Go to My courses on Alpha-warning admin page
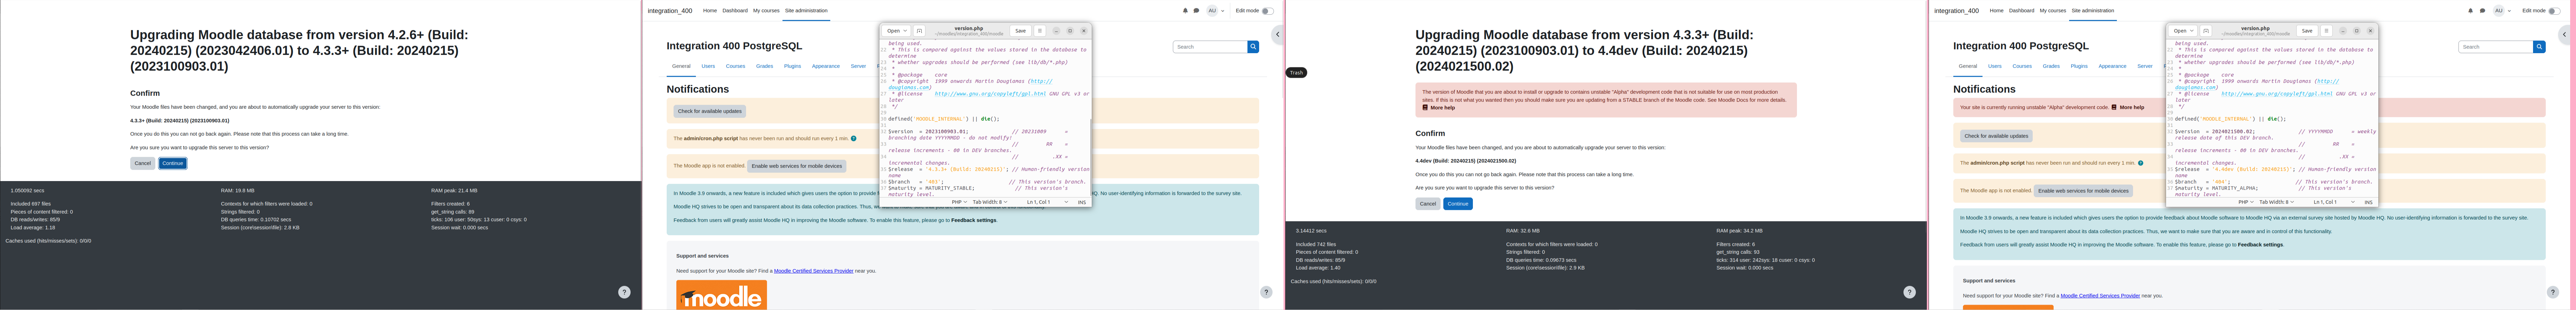This screenshot has height=310, width=2576. coord(2053,11)
